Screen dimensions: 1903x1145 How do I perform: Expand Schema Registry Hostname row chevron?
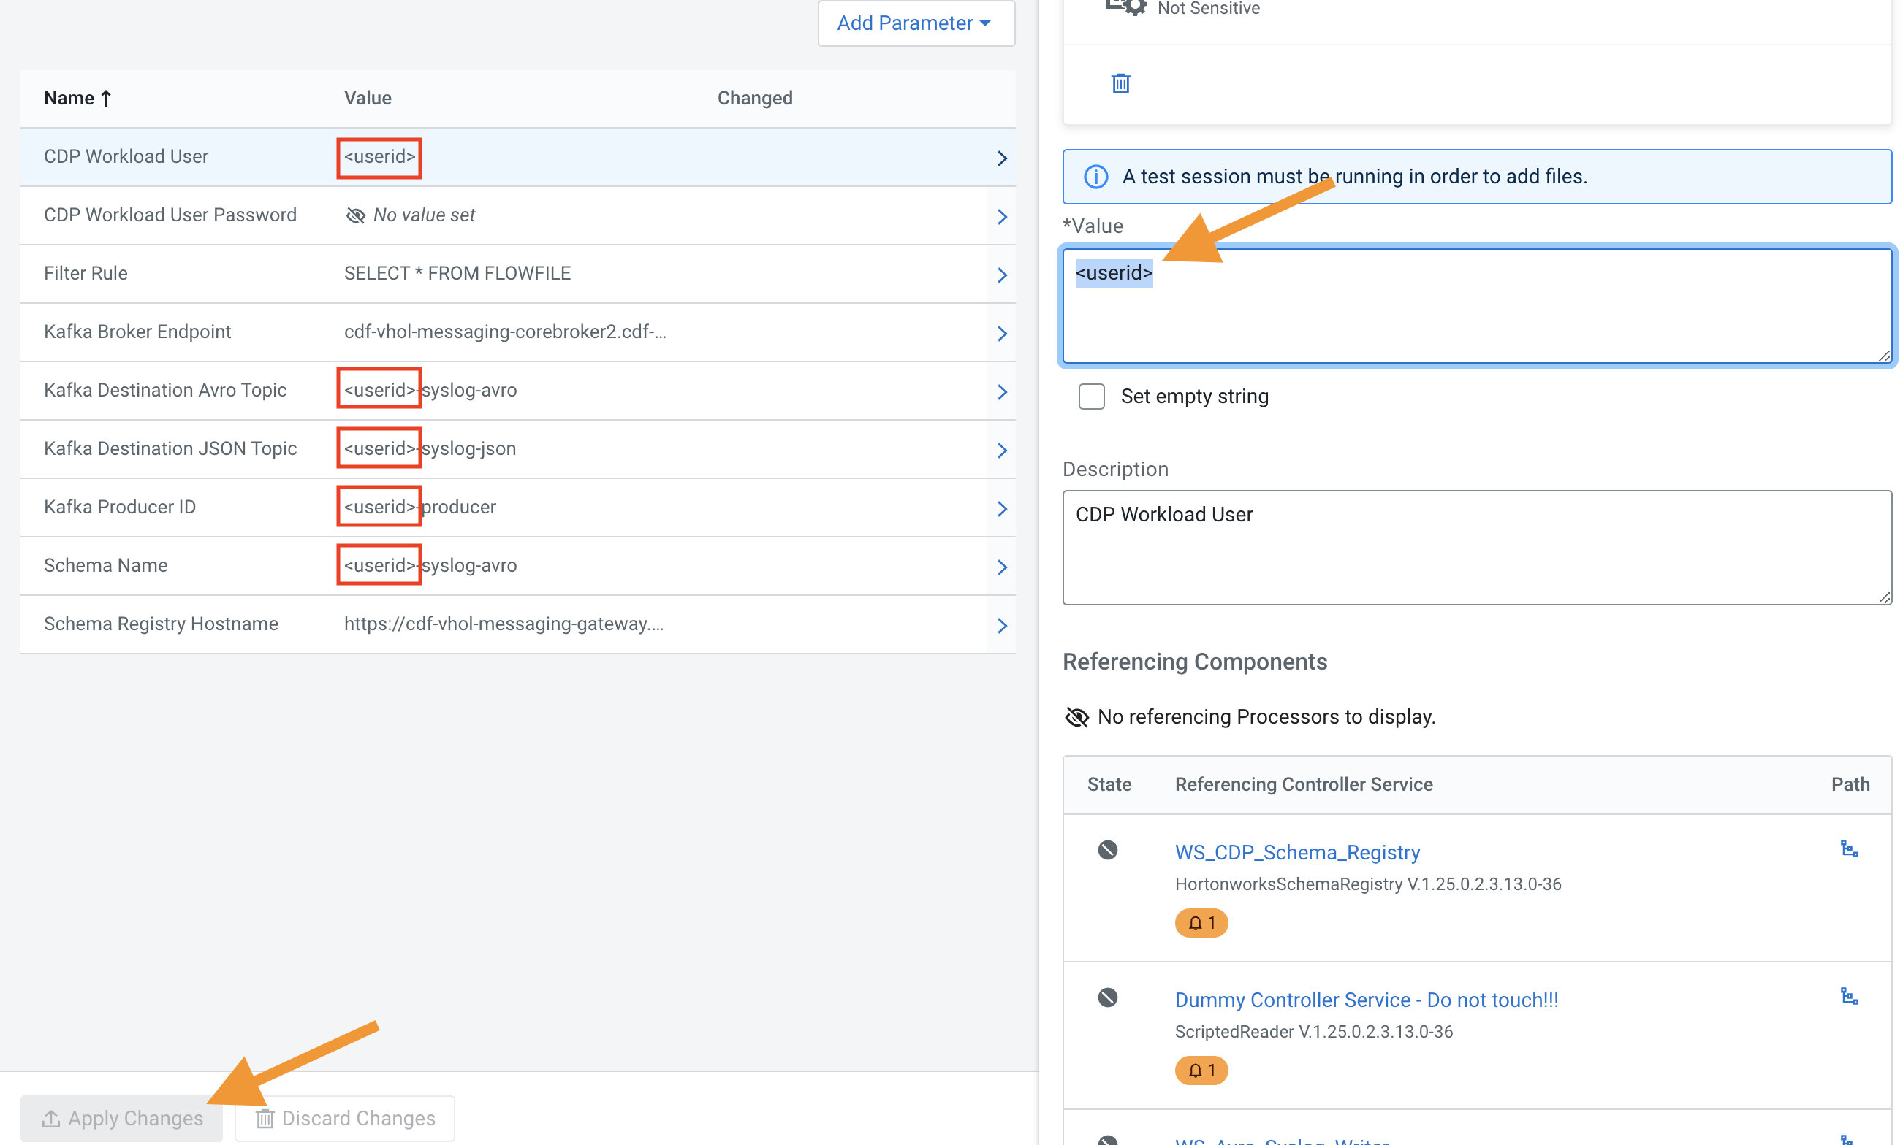click(x=1001, y=625)
